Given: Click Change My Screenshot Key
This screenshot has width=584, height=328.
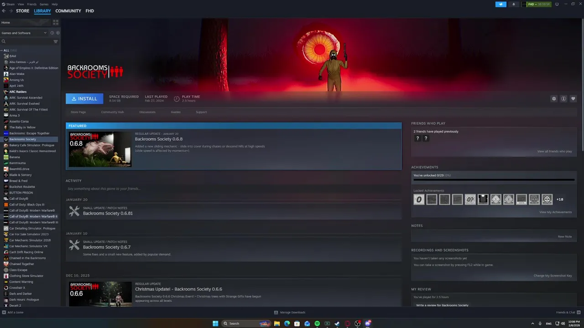Looking at the screenshot, I should tap(553, 276).
